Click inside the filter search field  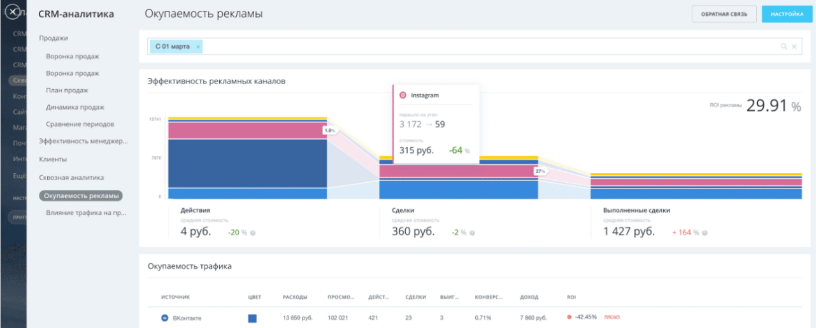484,46
